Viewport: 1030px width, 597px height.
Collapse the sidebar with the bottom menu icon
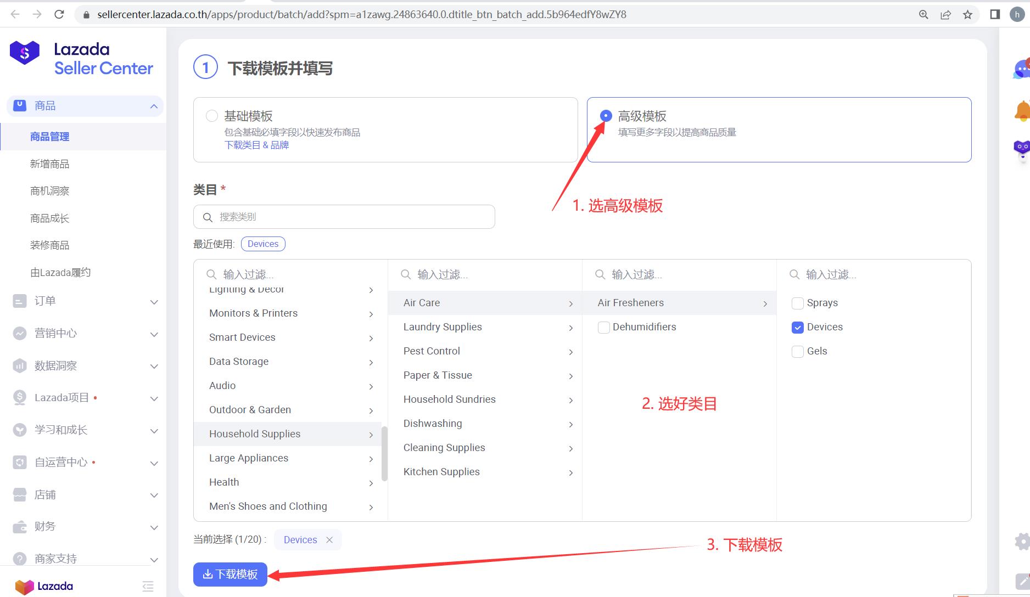pos(148,586)
